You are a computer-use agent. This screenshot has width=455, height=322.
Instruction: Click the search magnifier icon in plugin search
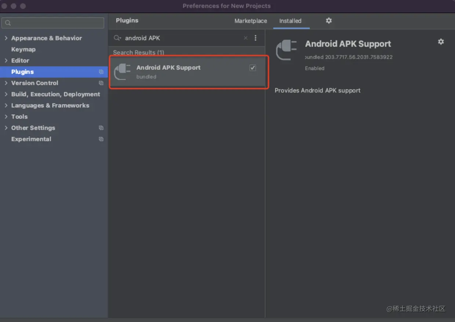[x=117, y=38]
